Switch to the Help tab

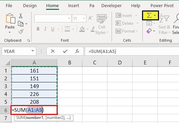point(136,5)
